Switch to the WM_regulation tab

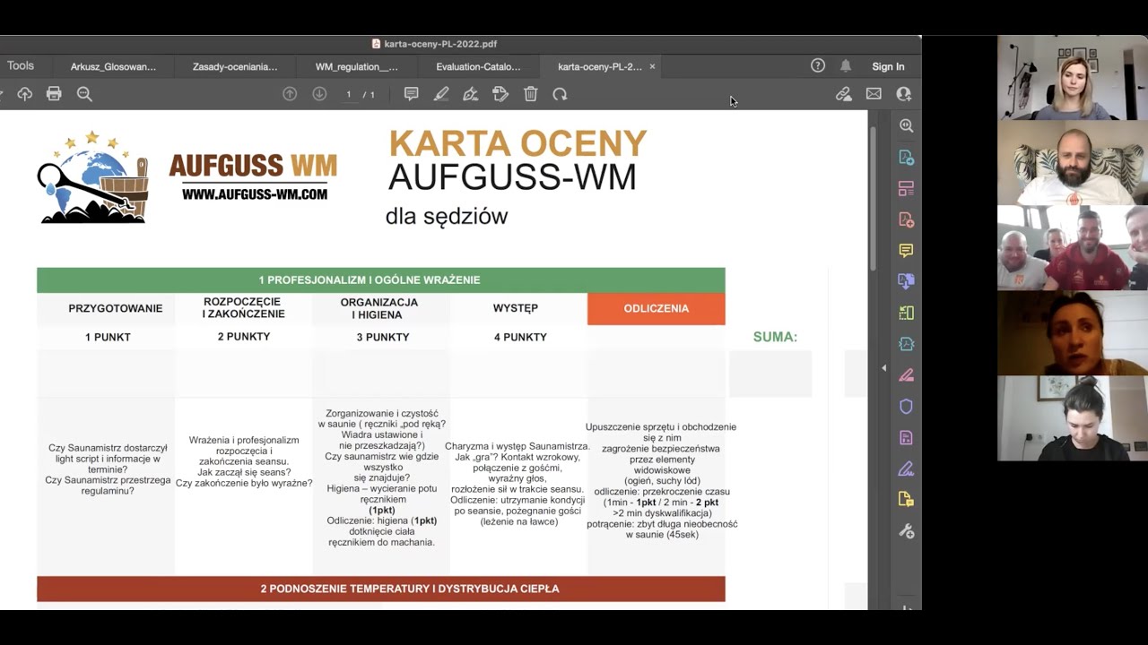357,66
